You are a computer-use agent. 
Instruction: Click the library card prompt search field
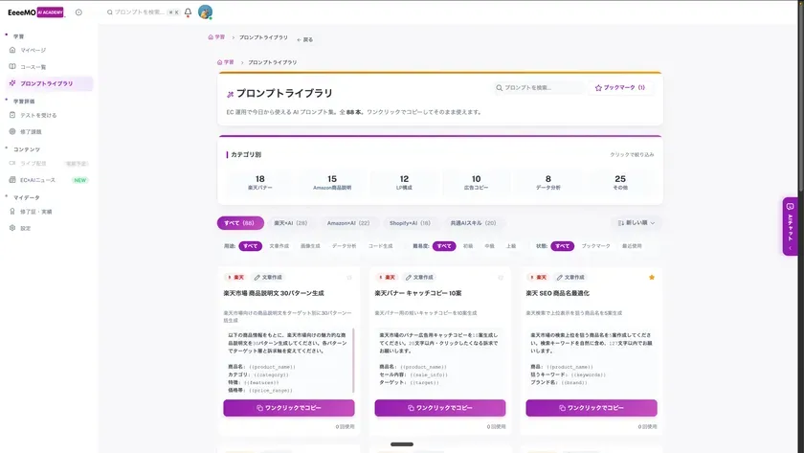538,88
